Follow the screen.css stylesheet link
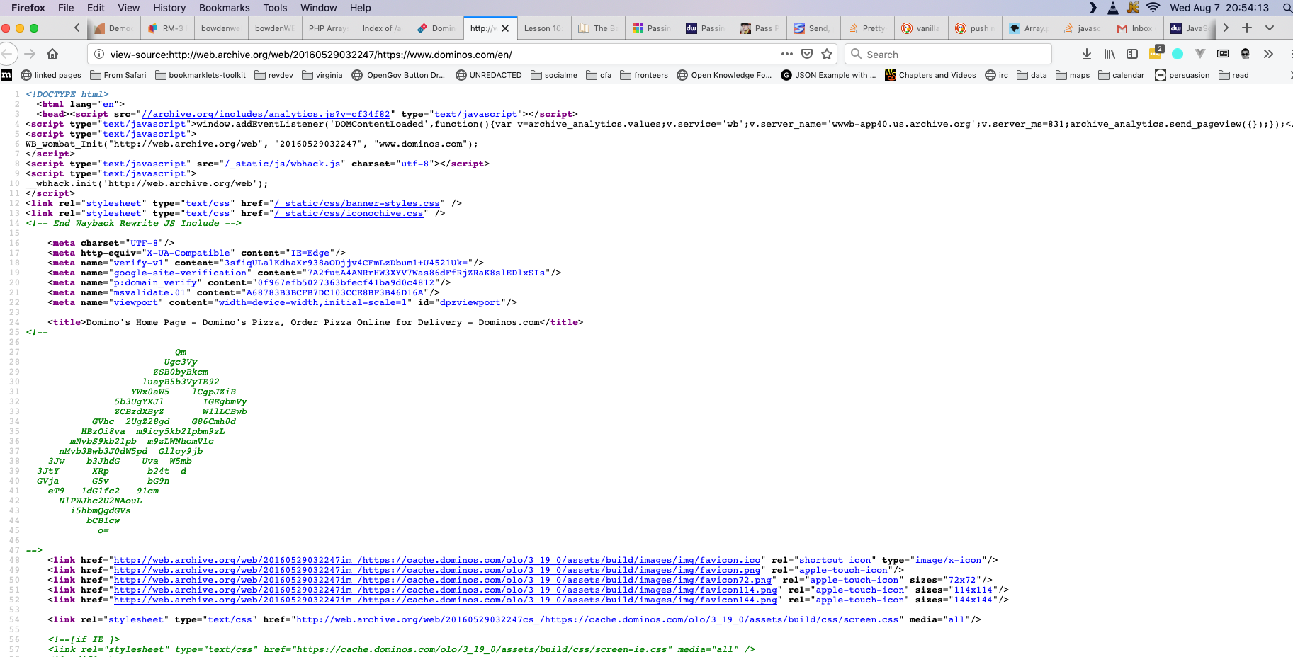Viewport: 1293px width, 657px height. [x=597, y=619]
